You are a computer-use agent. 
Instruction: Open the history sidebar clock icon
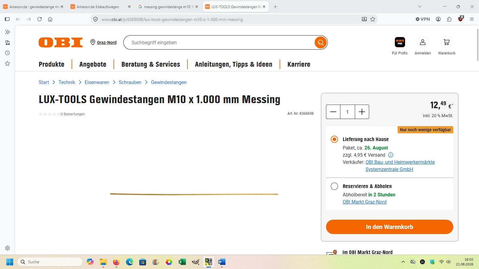pos(7,53)
